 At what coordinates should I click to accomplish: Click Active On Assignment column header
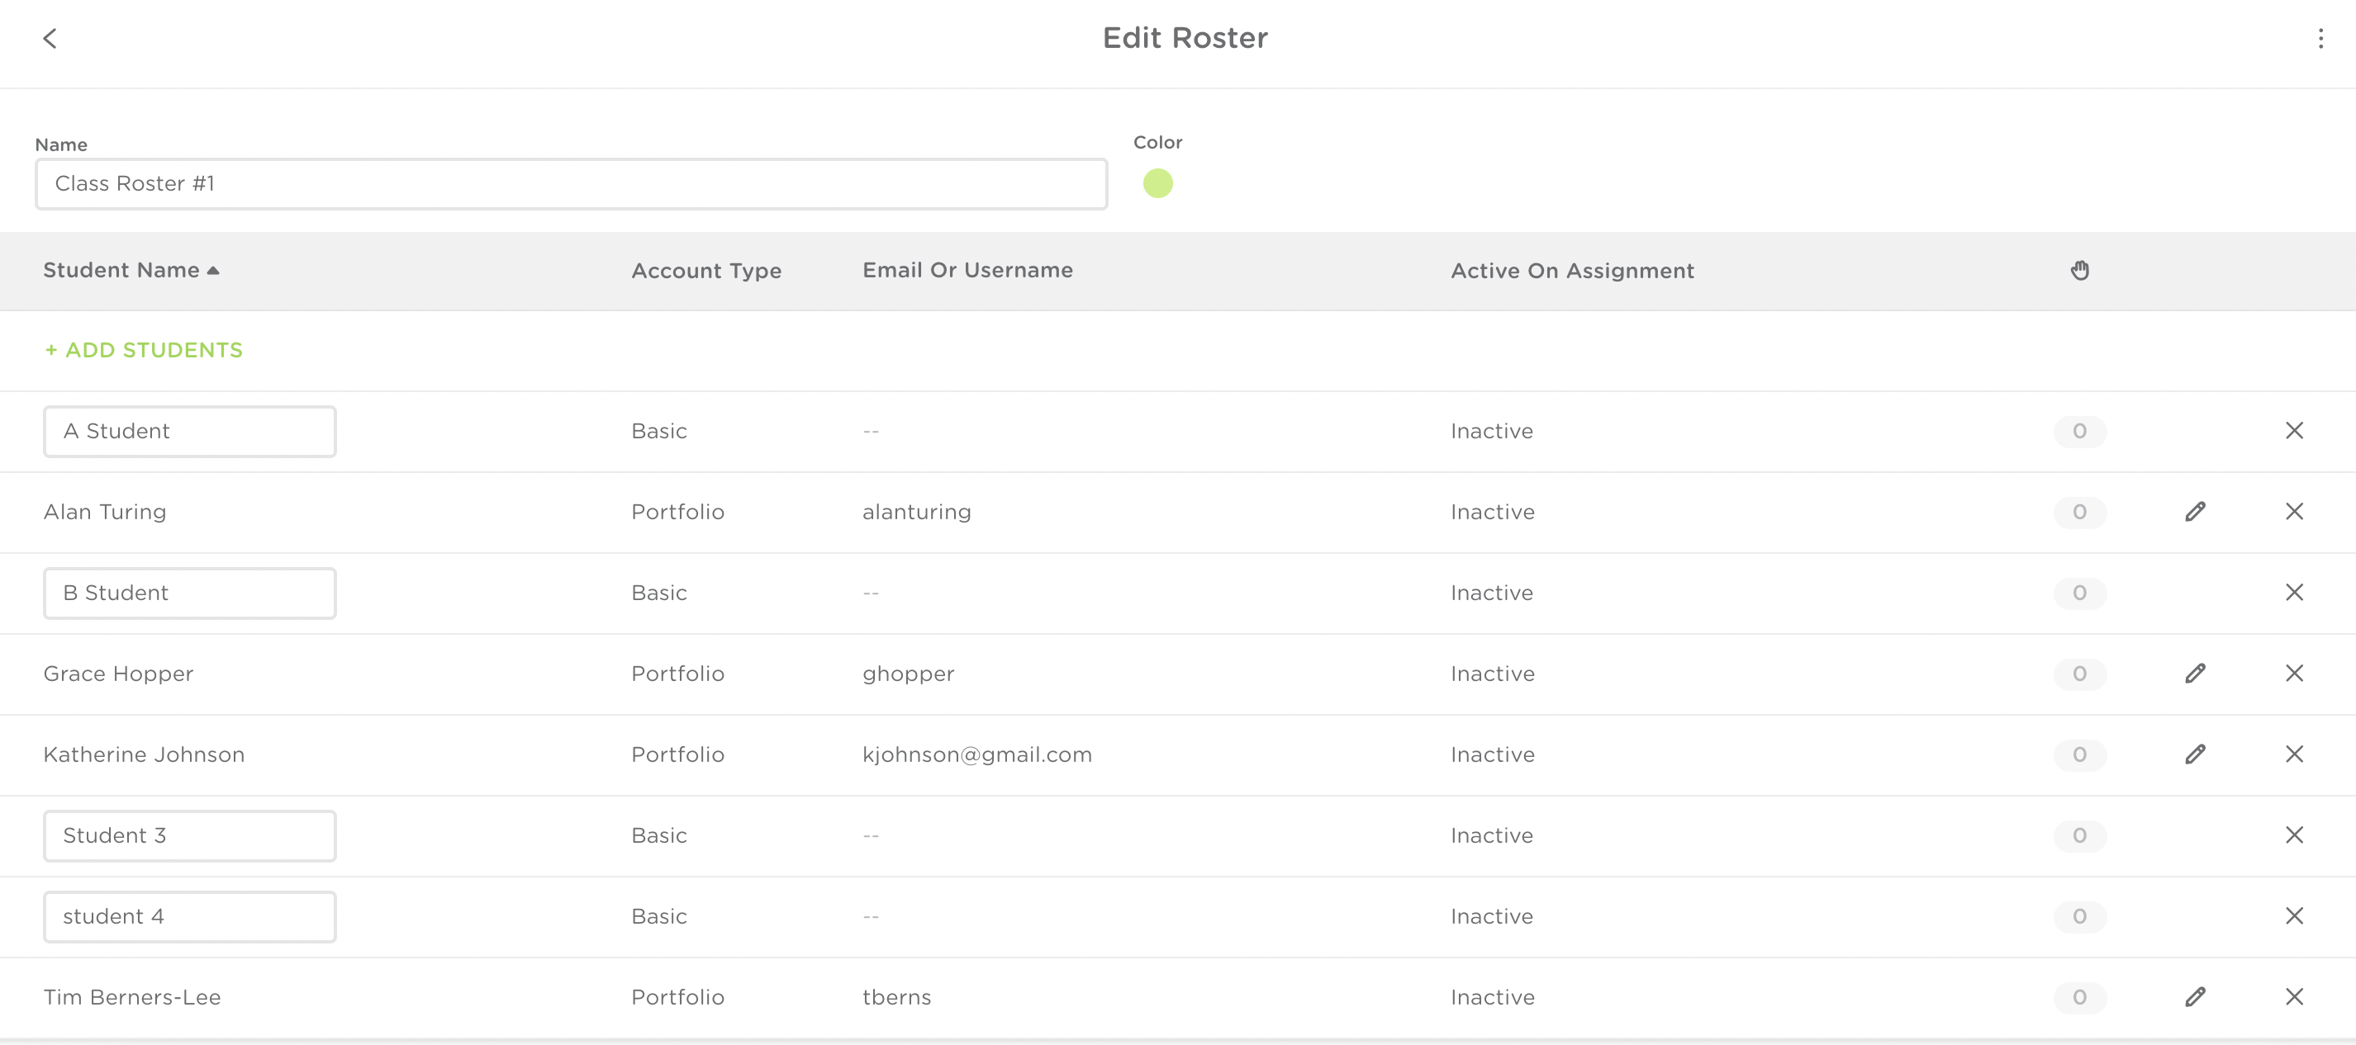coord(1572,271)
